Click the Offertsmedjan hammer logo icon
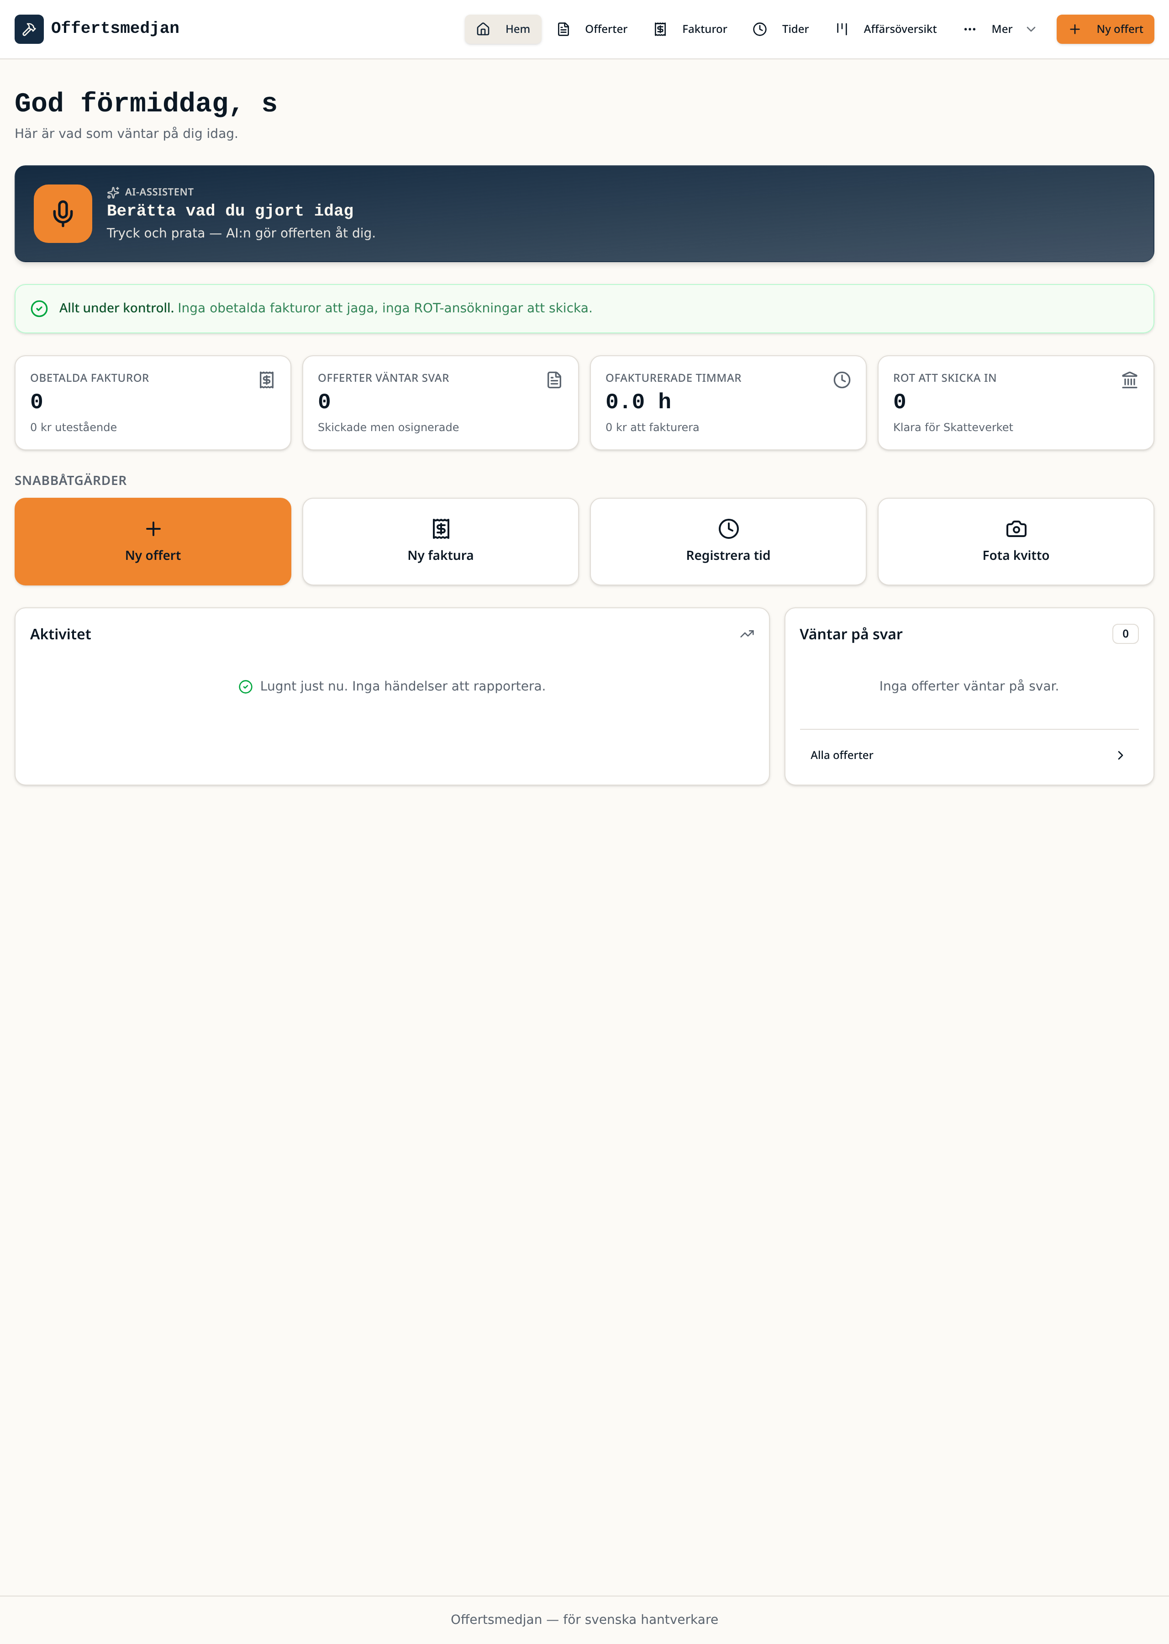 point(29,29)
